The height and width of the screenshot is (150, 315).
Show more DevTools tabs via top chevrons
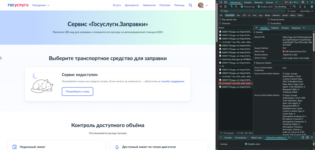click(x=276, y=2)
